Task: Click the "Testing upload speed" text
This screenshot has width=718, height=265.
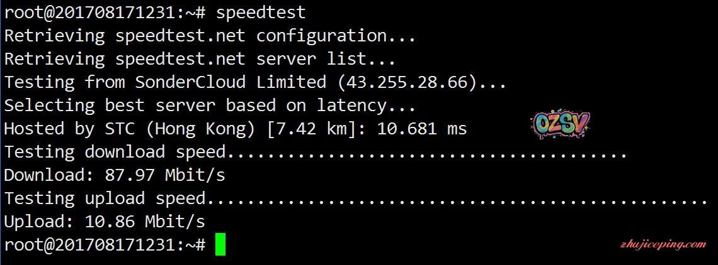Action: pos(105,198)
